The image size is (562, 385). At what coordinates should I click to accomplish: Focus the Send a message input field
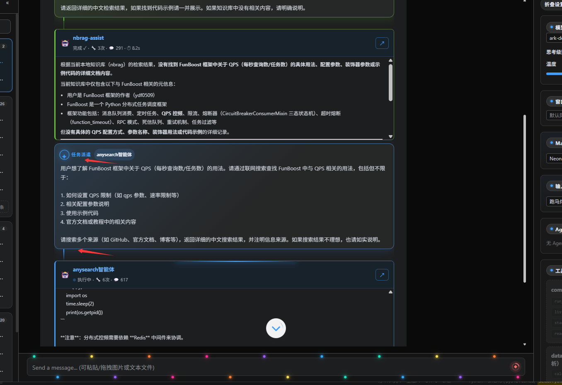coord(269,367)
